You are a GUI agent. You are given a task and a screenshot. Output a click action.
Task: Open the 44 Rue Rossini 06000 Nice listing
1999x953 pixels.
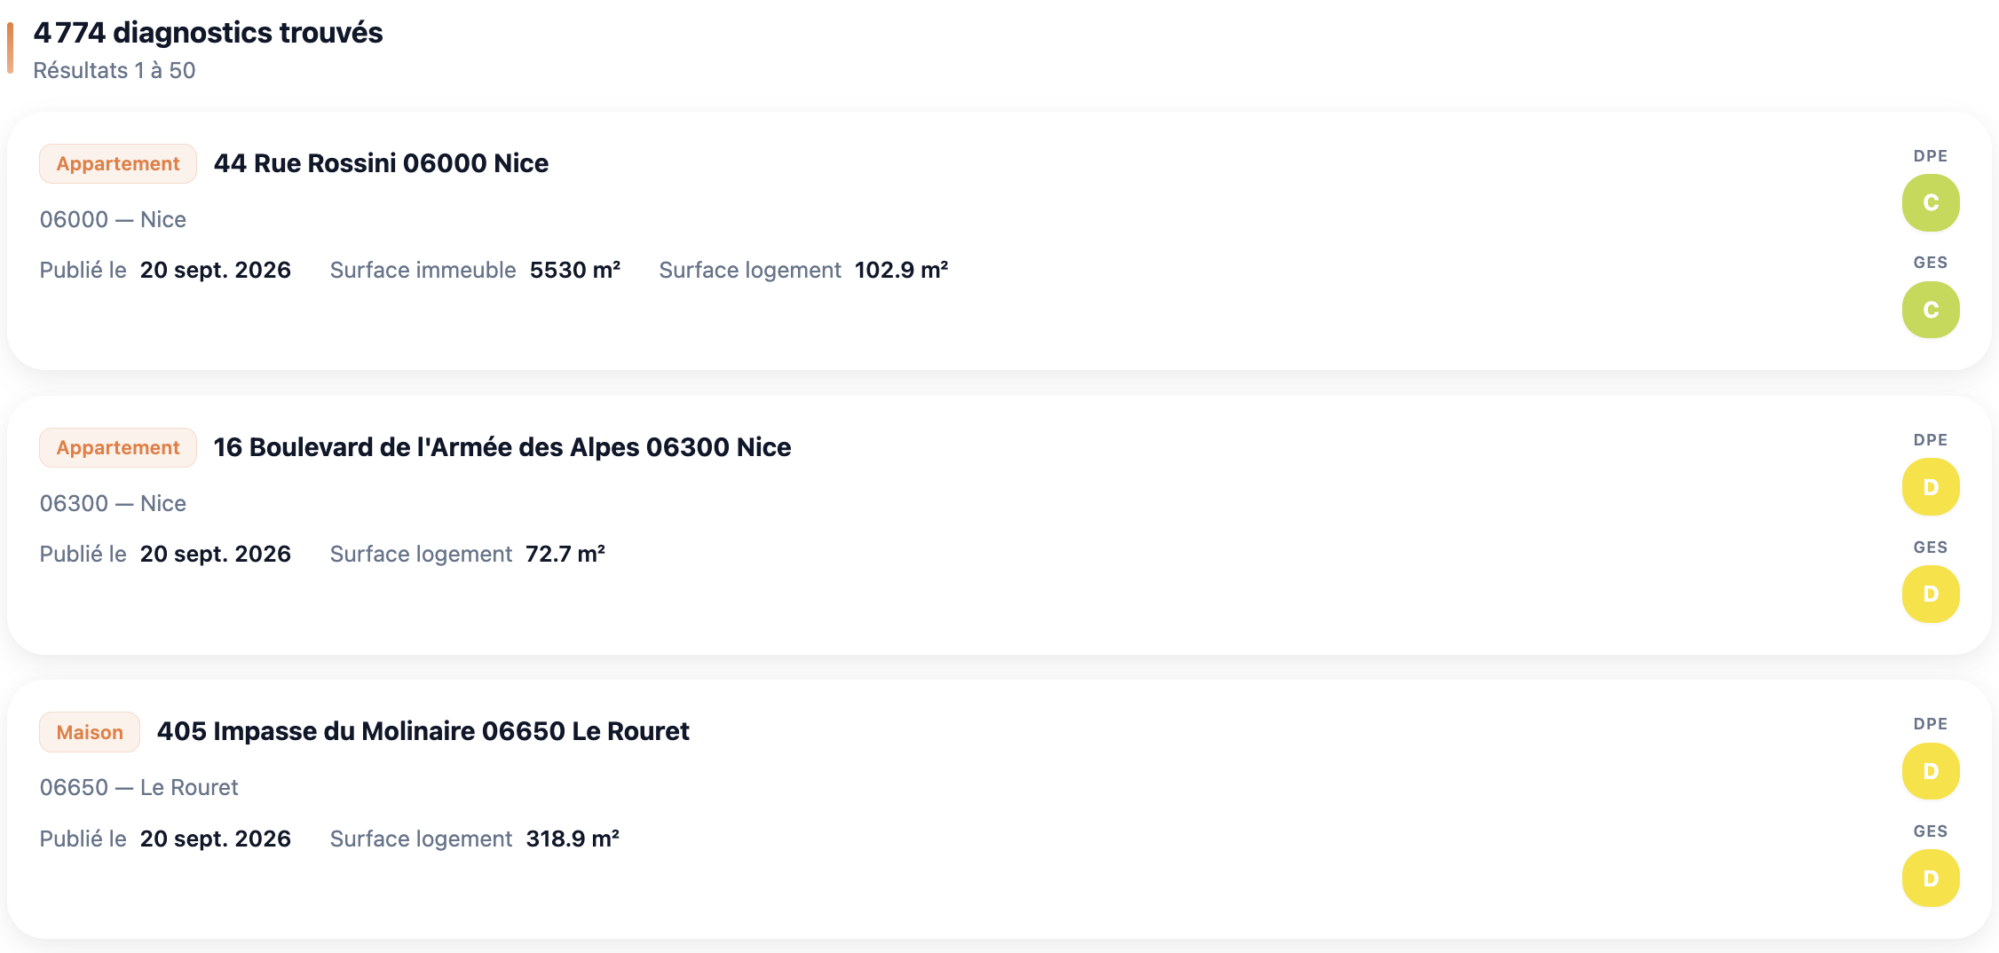(381, 163)
